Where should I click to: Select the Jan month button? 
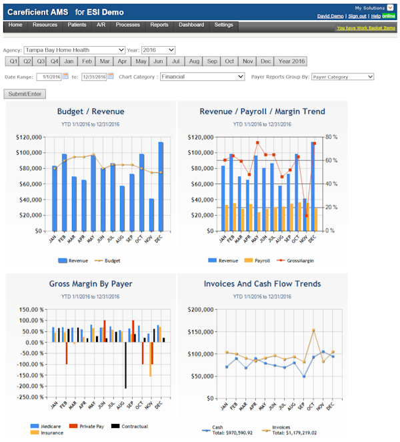69,61
